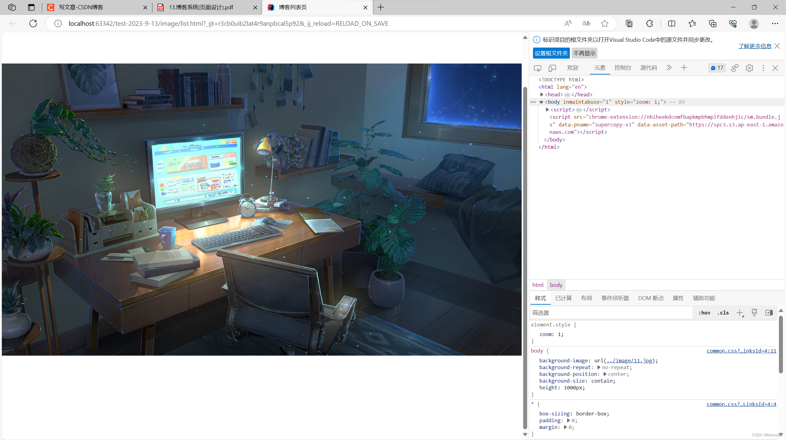
Task: Open the 布局 tab
Action: [586, 298]
